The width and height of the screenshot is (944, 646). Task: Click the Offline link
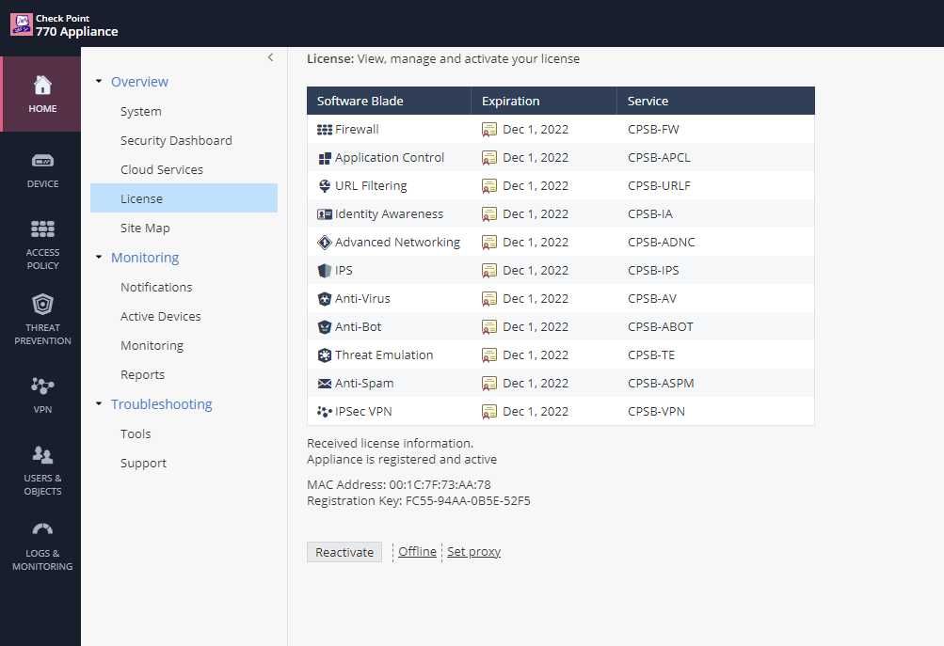[417, 552]
